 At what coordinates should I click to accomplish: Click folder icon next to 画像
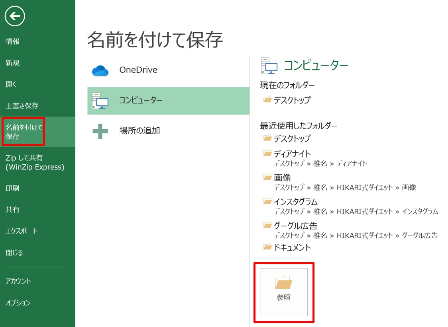tap(267, 177)
